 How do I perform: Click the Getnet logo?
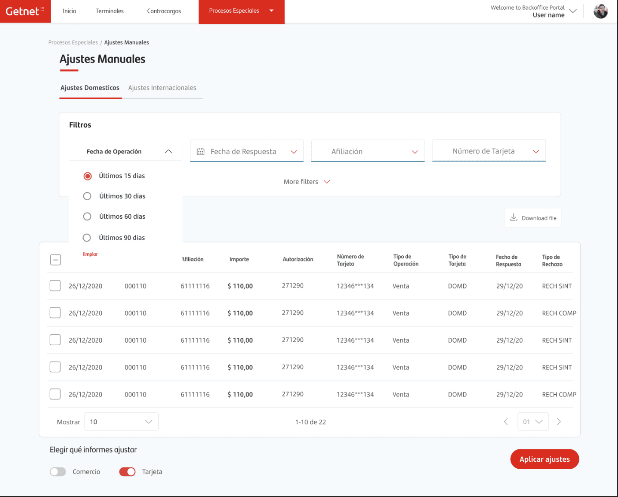click(x=25, y=11)
